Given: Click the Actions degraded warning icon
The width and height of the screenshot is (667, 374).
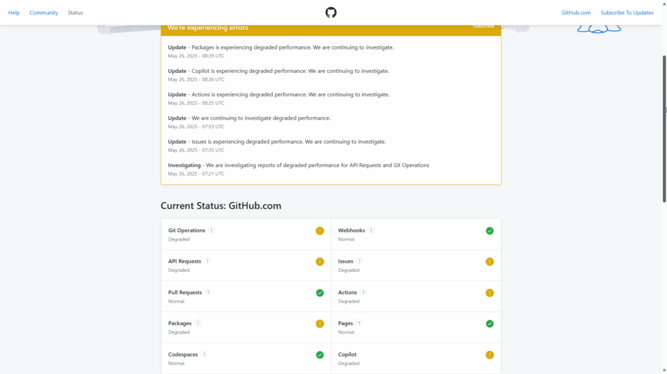Looking at the screenshot, I should coord(490,293).
